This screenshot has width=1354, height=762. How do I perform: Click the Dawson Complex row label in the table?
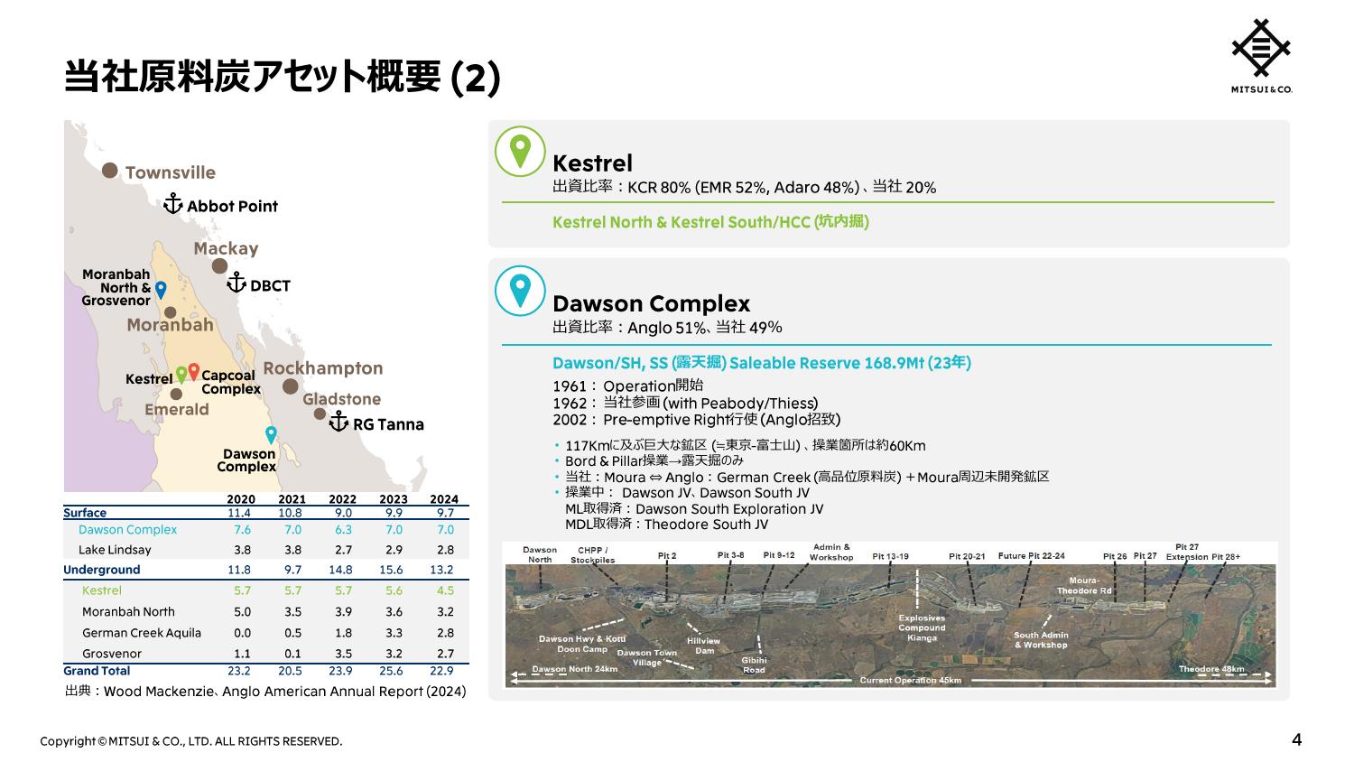[x=127, y=530]
